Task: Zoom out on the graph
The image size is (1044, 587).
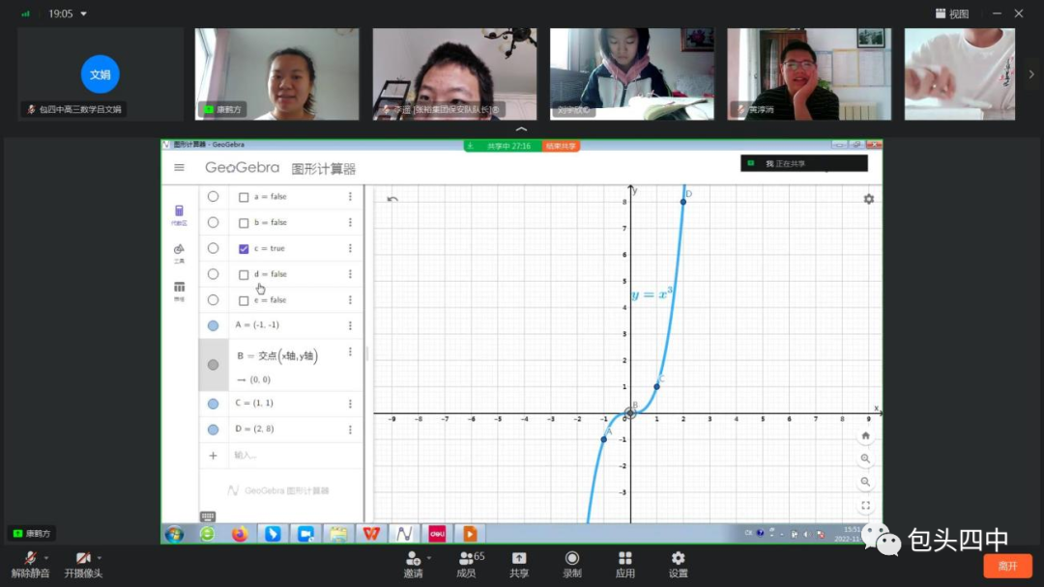Action: [865, 482]
